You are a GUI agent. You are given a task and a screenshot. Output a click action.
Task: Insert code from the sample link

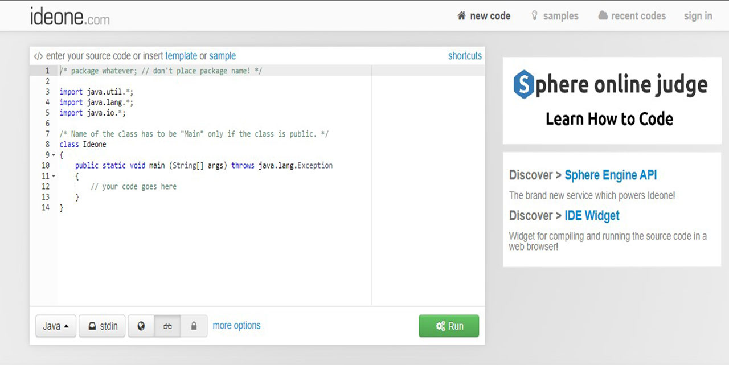tap(222, 56)
